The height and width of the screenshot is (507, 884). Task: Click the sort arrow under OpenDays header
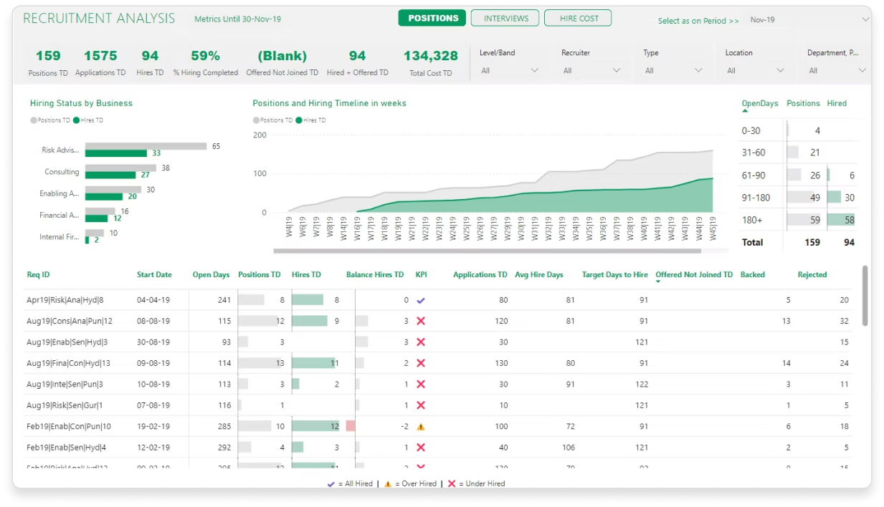746,111
